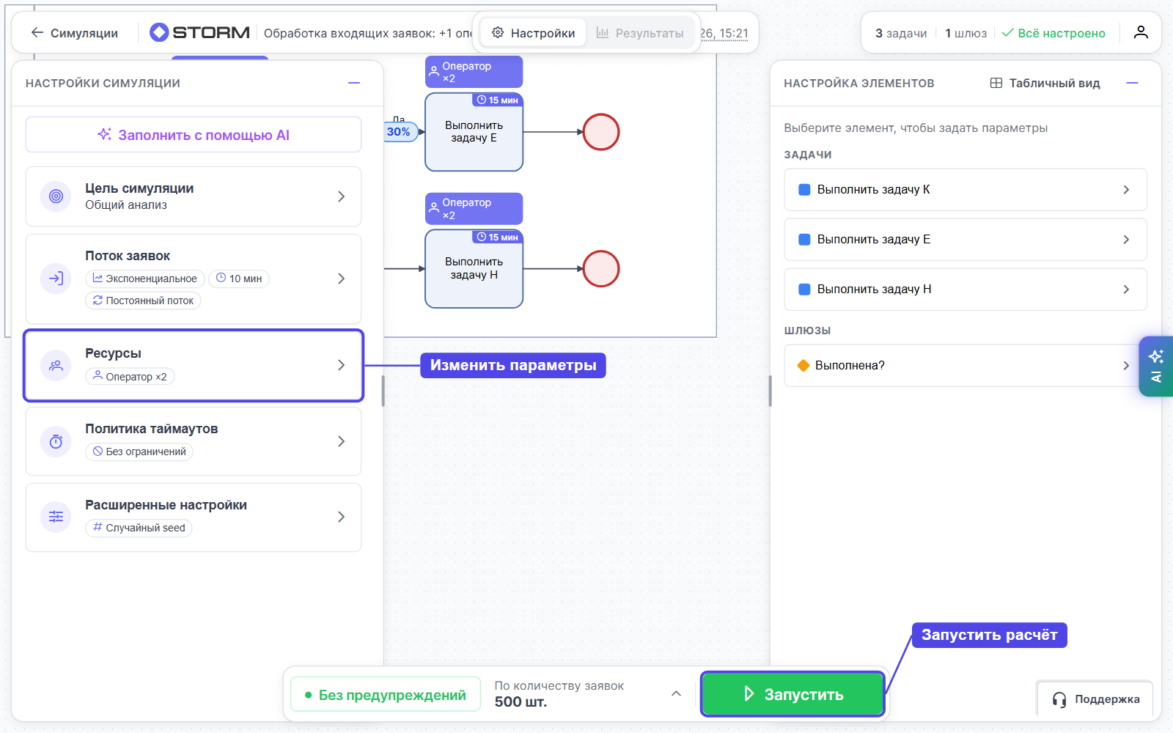Click the Постоянный поток chip

click(143, 301)
